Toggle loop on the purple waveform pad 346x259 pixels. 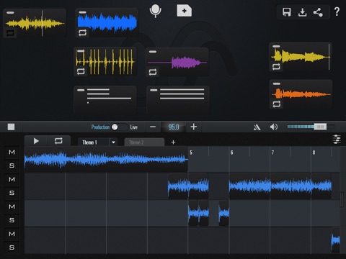tap(153, 72)
